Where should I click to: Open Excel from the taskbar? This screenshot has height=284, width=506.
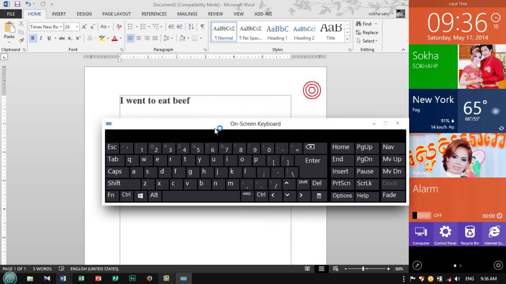81,278
